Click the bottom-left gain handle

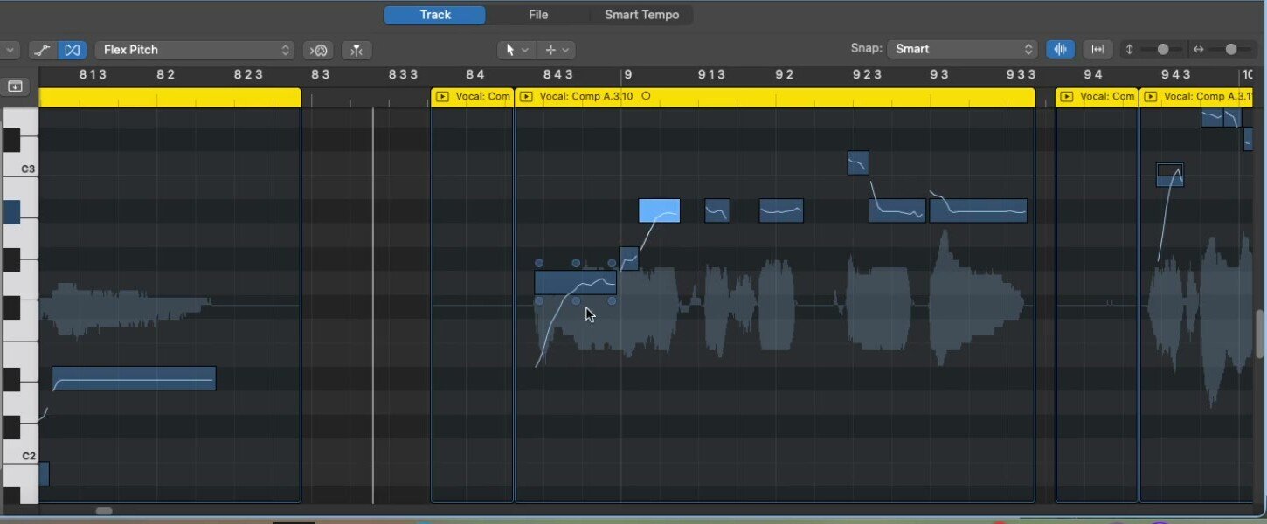click(539, 301)
